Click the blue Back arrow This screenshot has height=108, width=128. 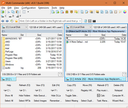[3, 21]
